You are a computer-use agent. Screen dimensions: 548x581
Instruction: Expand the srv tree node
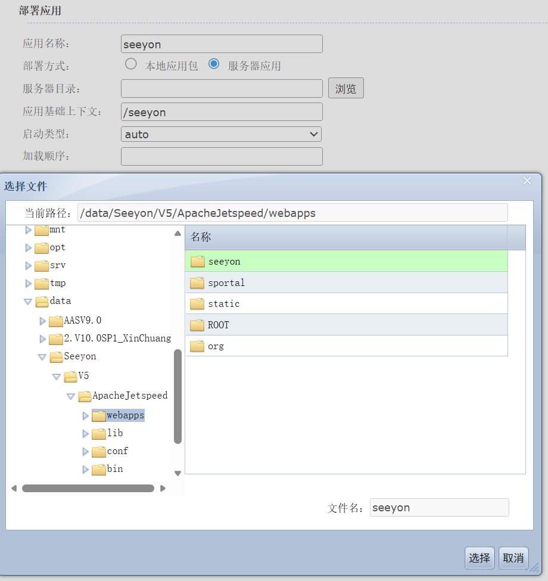click(28, 266)
